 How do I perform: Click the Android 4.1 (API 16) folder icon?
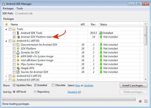click(x=14, y=41)
